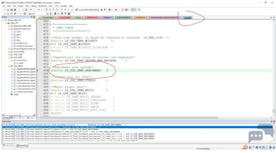The height and width of the screenshot is (153, 276).
Task: Click the editor horizontal scrollbar
Action: click(x=129, y=118)
